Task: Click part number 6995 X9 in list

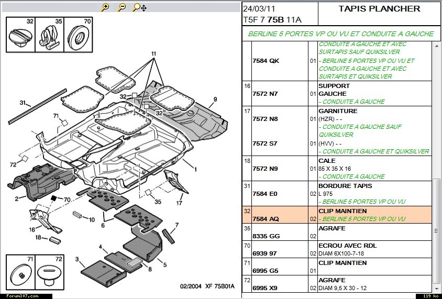Action: 266,288
